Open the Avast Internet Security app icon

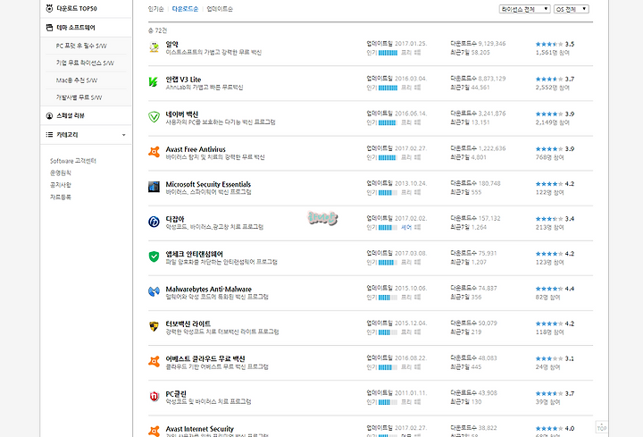154,431
